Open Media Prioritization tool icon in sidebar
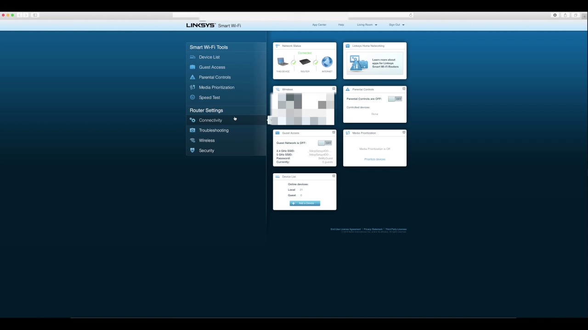Screen dimensions: 588x330 [x=192, y=87]
